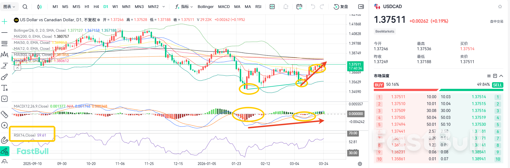510x168 pixels.
Task: Switch to the MN12 timeframe
Action: 153,7
